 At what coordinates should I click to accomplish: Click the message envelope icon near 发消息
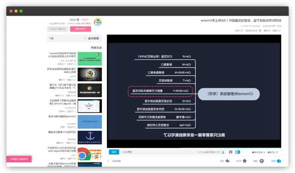coord(78,19)
